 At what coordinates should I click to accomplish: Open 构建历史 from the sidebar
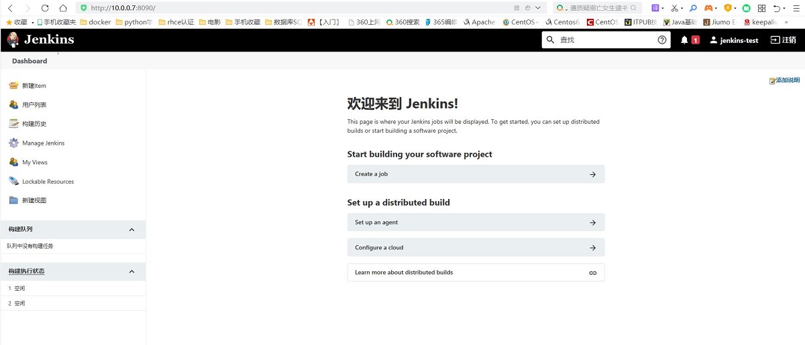click(x=34, y=124)
